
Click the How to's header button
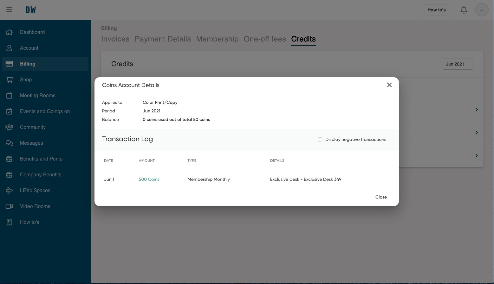(x=436, y=10)
